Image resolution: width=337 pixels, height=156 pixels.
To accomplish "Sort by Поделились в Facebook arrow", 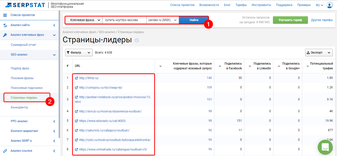I will pos(220,66).
